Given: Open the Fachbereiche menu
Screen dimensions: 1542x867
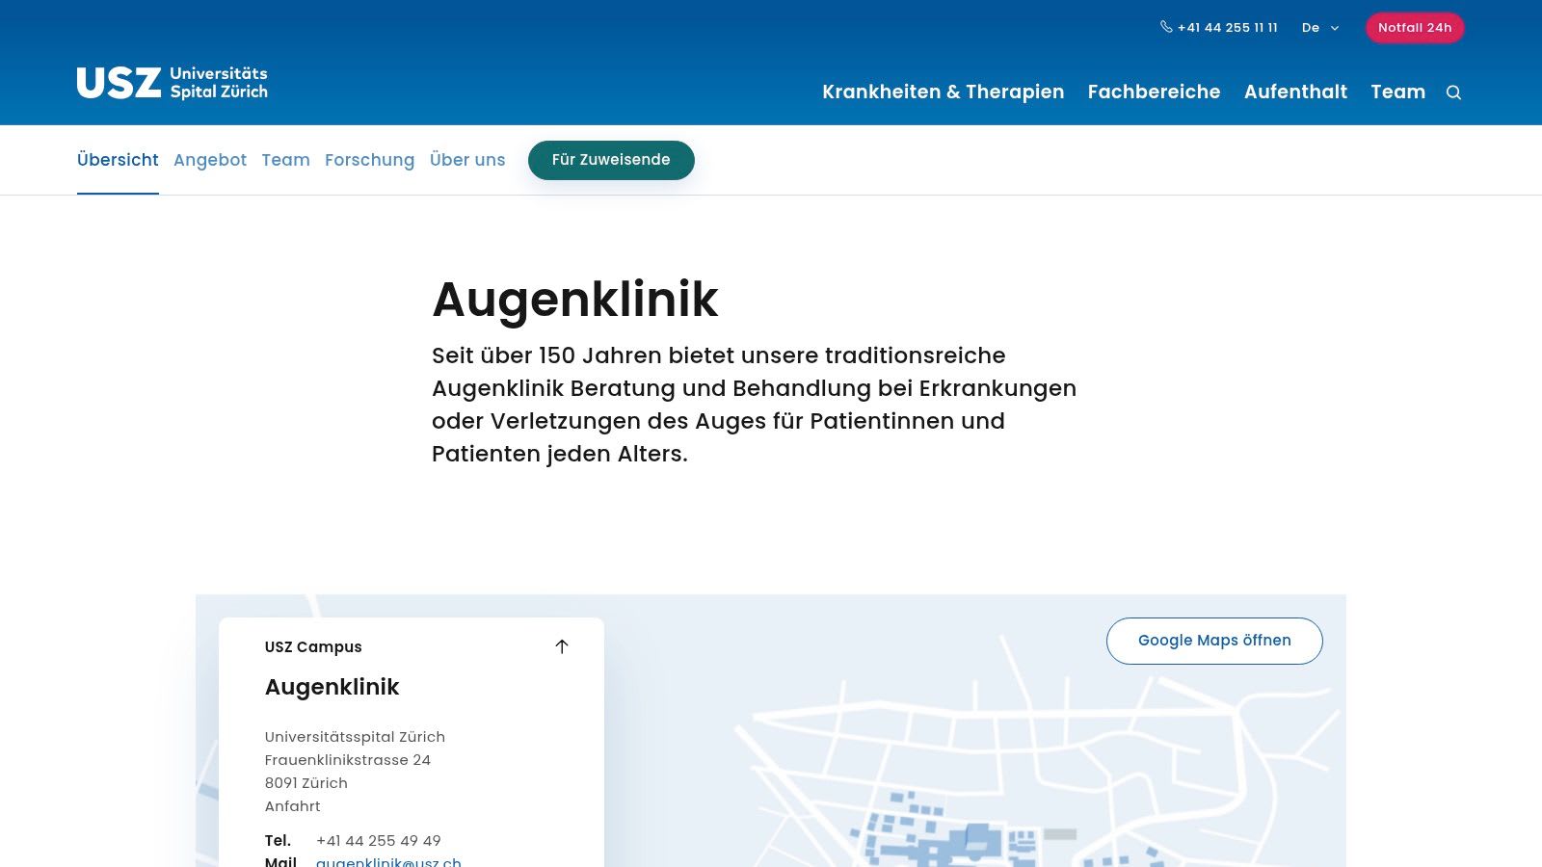Looking at the screenshot, I should (1154, 92).
